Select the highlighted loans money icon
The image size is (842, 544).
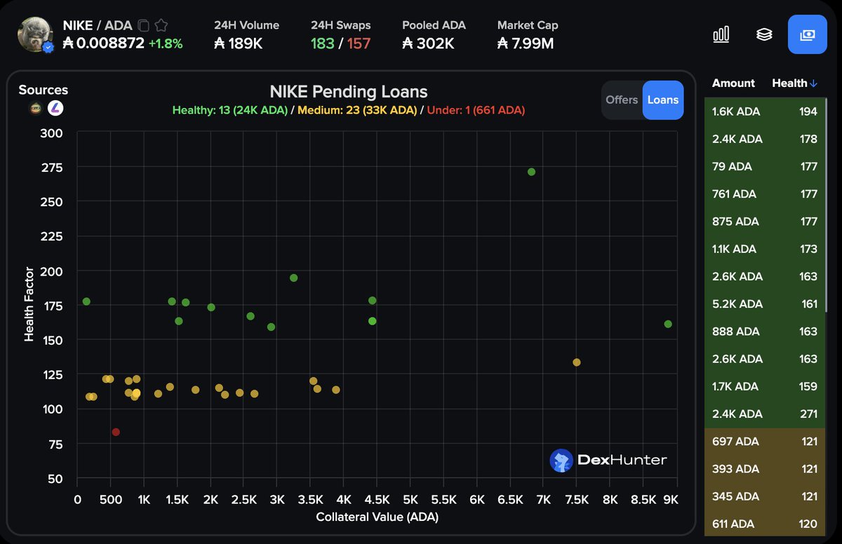coord(808,34)
